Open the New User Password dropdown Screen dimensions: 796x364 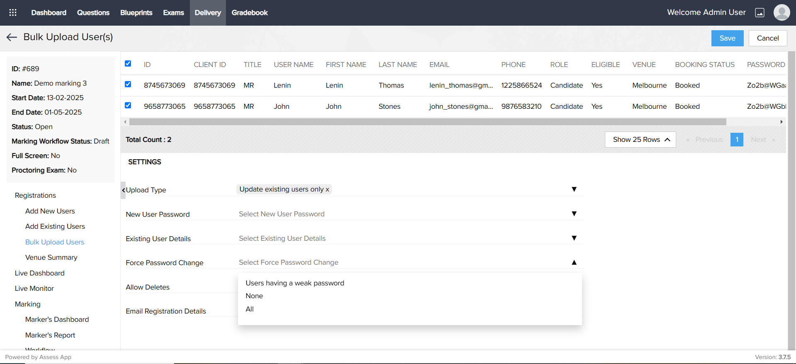tap(410, 214)
